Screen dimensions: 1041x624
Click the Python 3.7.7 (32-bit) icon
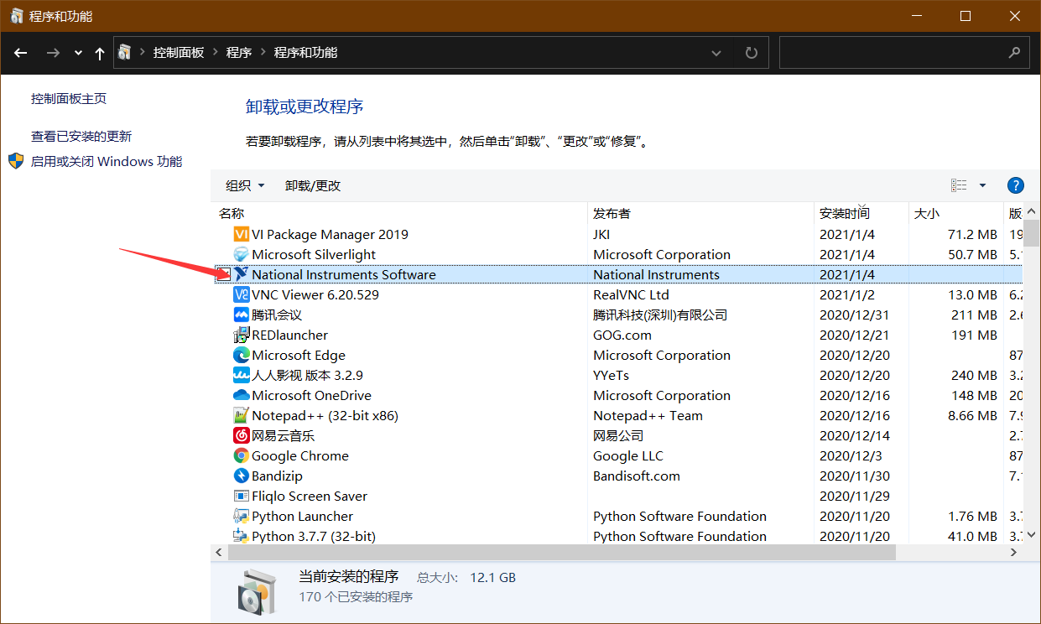(241, 536)
